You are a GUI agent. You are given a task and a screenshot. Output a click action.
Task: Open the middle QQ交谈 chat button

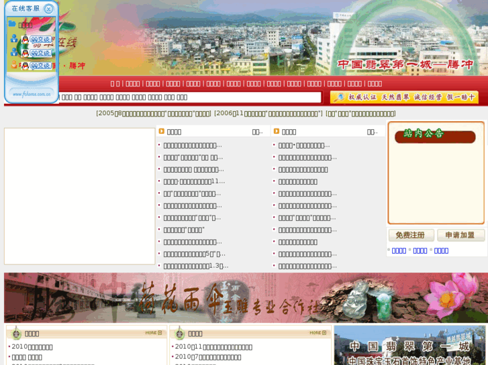pos(36,53)
